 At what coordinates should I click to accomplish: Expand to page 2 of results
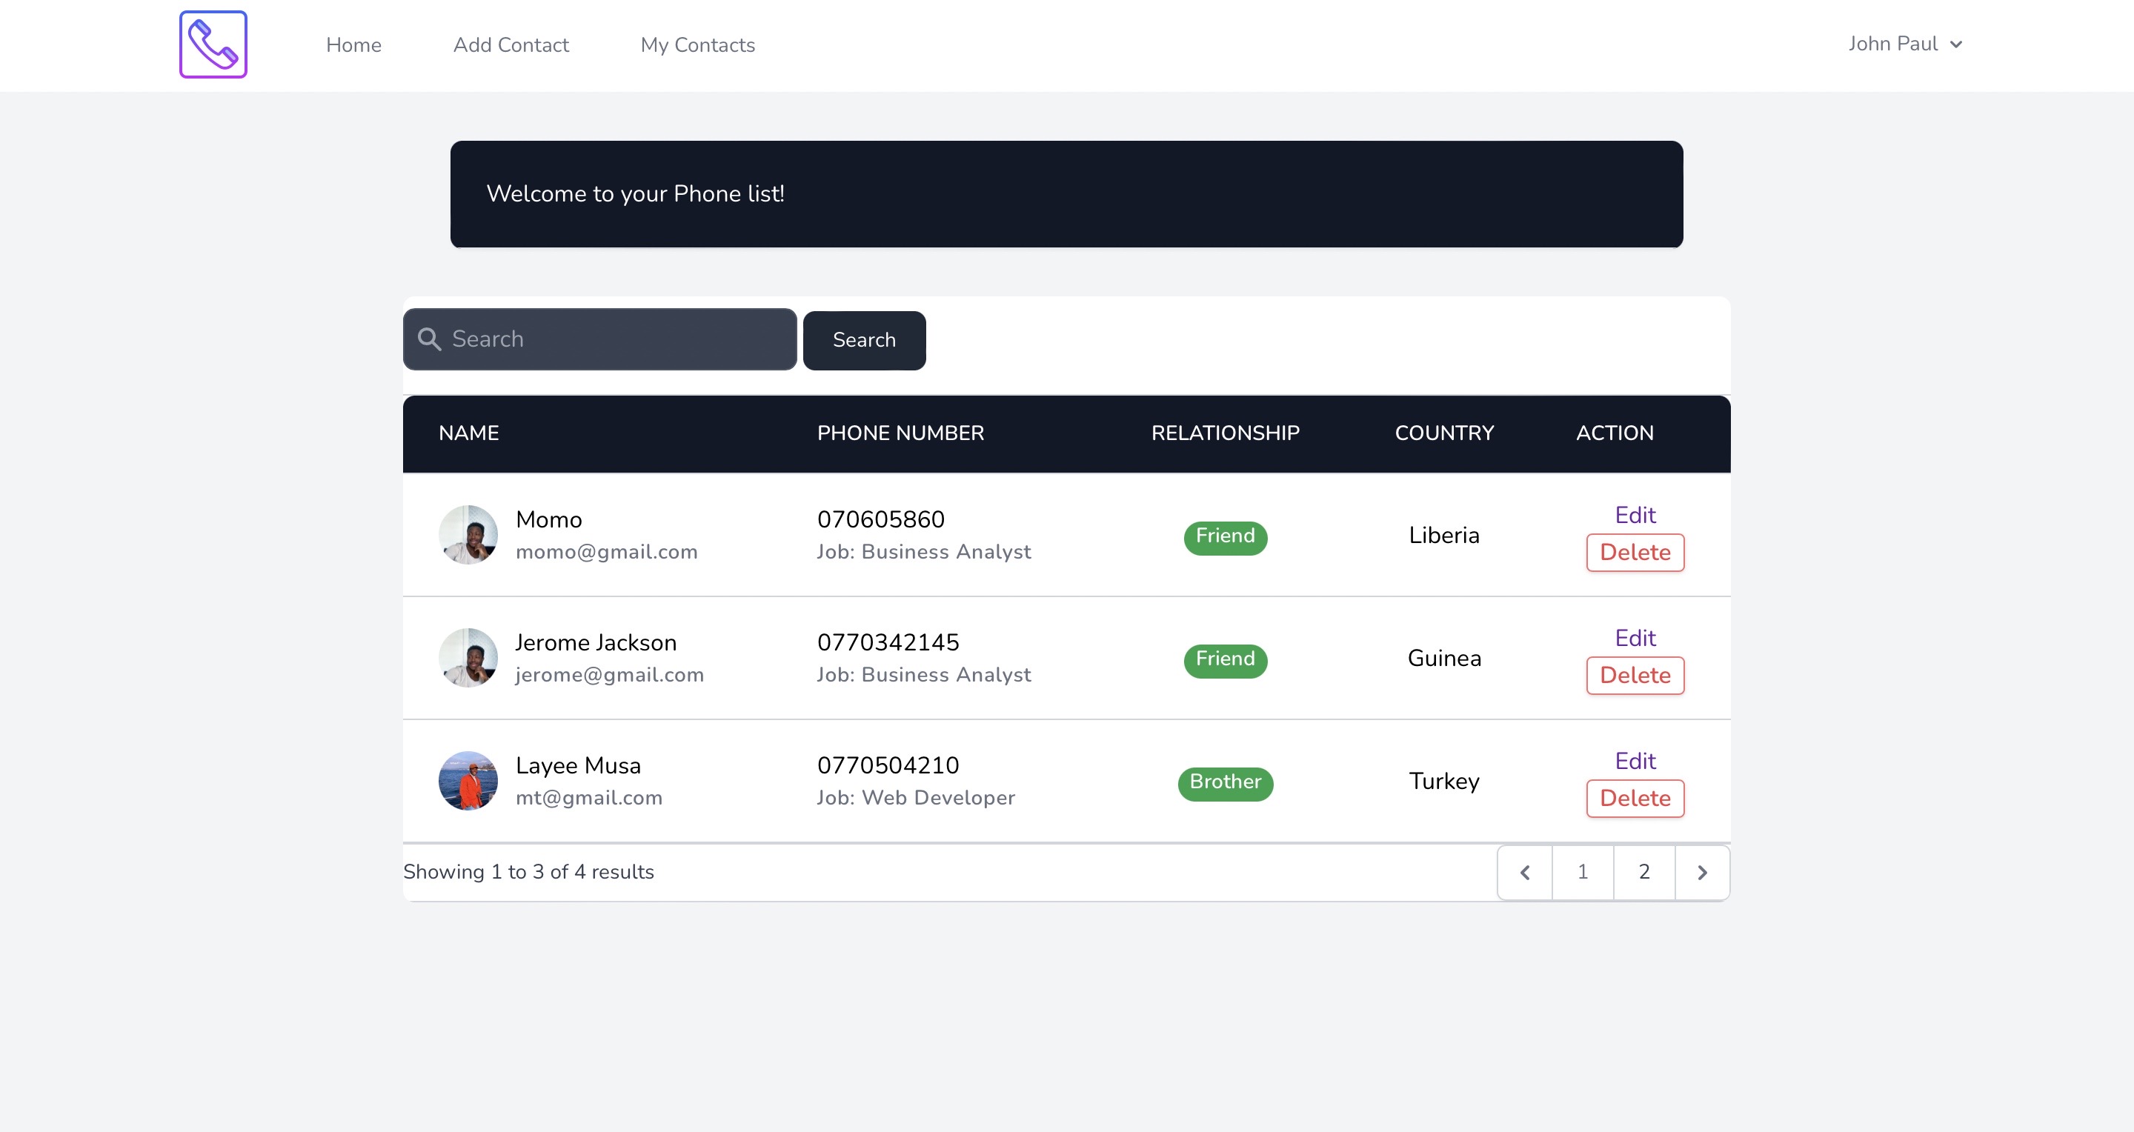1643,872
